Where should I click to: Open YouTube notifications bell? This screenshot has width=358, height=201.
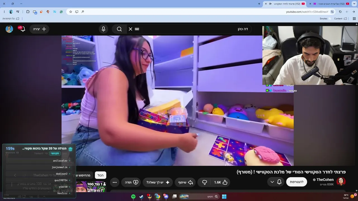(x=22, y=29)
